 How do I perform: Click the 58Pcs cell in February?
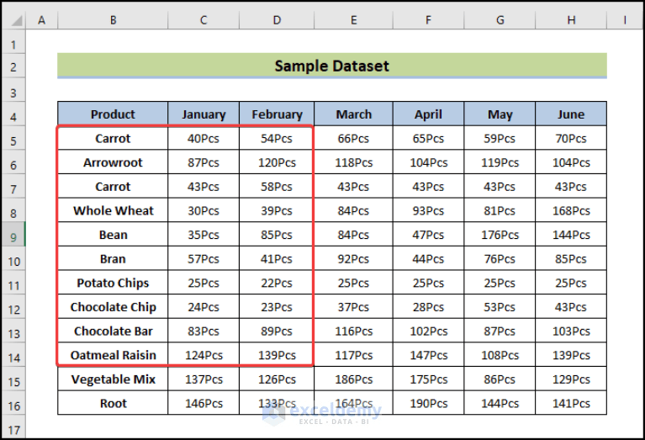(277, 187)
